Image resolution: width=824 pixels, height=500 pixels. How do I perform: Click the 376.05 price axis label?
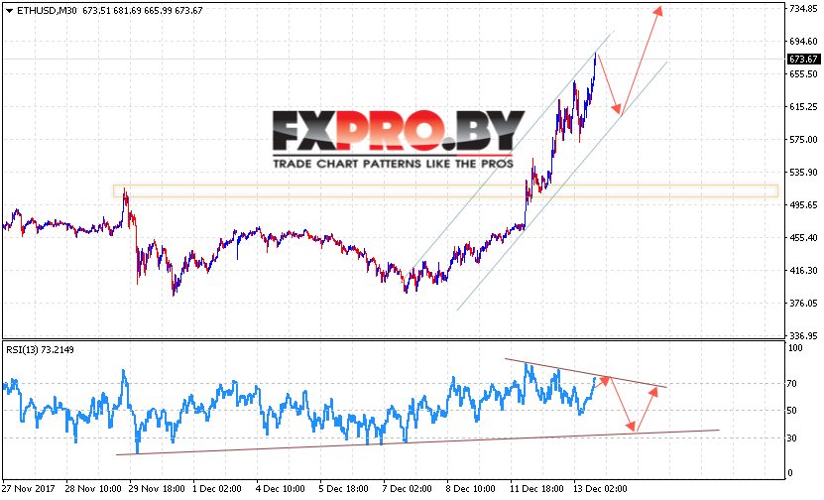click(x=803, y=303)
